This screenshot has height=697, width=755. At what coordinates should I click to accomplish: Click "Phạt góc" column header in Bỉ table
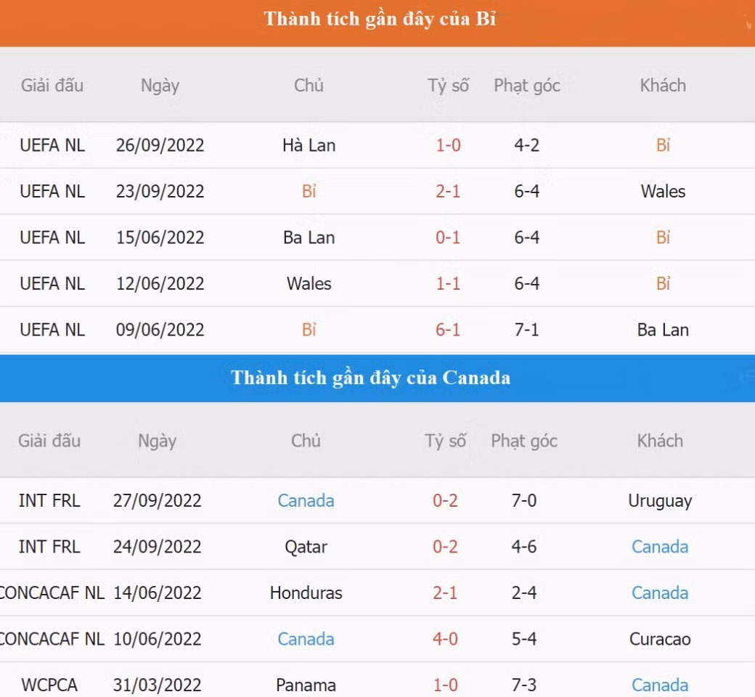[x=526, y=86]
